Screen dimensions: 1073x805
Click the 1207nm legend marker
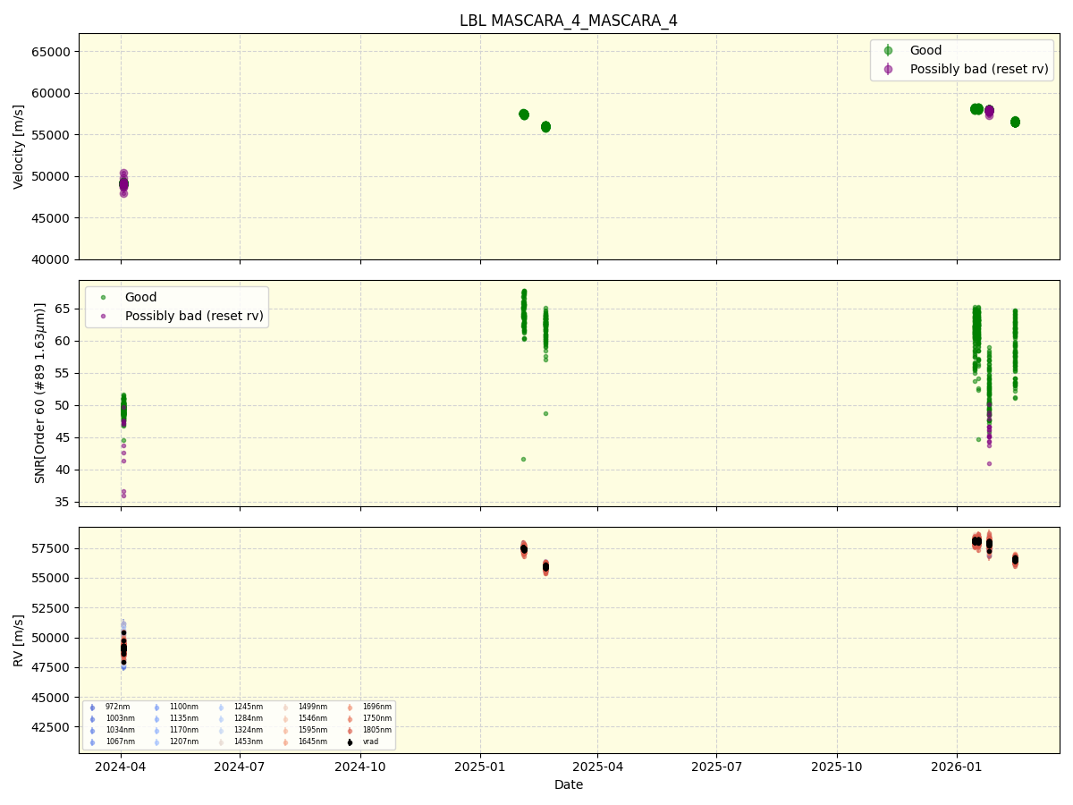pos(156,742)
